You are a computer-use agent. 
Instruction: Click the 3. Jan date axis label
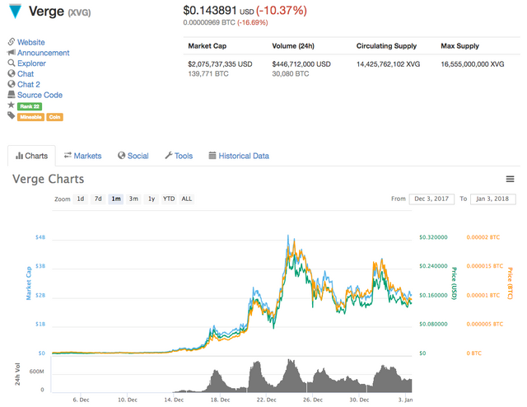point(406,400)
